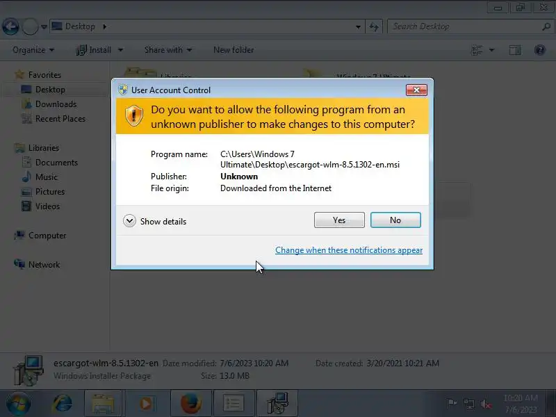Click Desktop breadcrumb in address bar

point(80,26)
